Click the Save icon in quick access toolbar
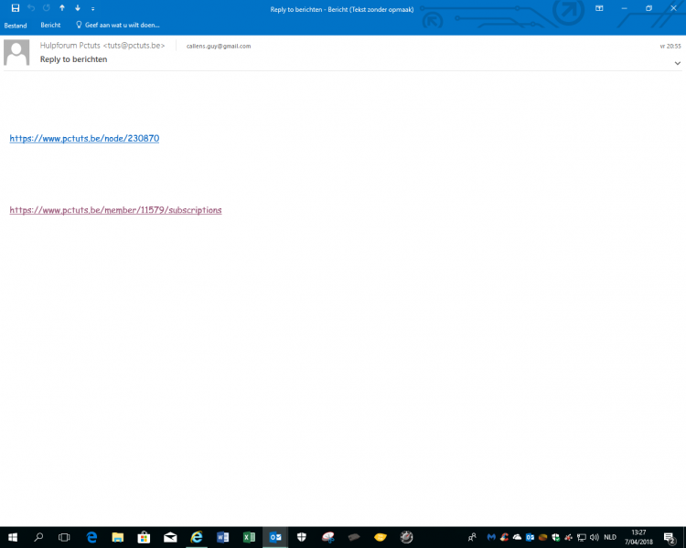Viewport: 686px width, 548px height. (15, 8)
